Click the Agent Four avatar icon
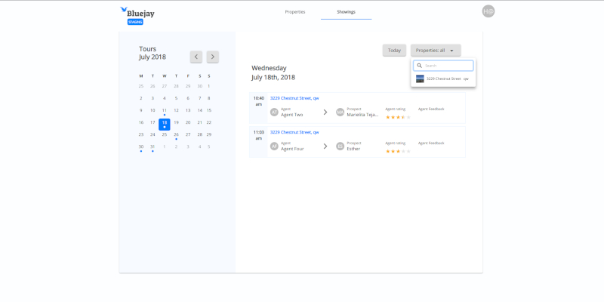The width and height of the screenshot is (604, 302). (274, 146)
